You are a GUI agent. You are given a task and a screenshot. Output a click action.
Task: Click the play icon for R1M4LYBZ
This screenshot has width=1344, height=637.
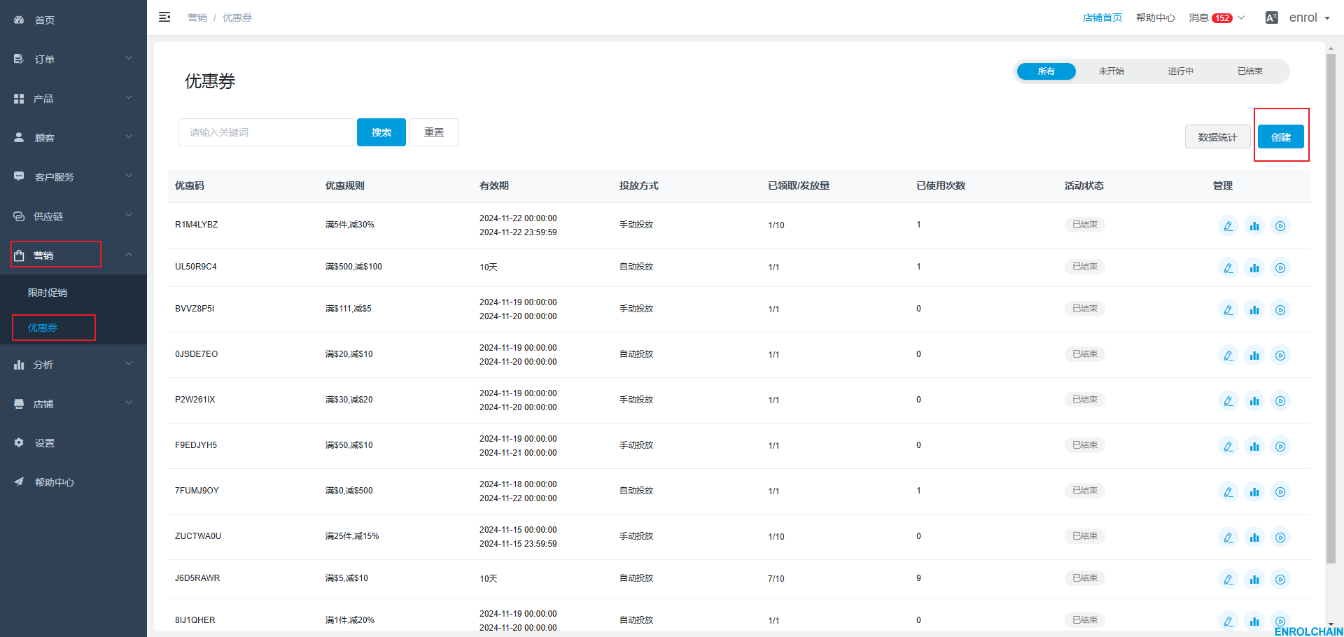coord(1280,225)
